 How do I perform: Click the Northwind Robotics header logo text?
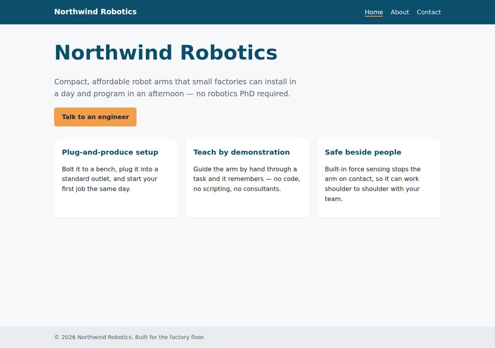[x=95, y=12]
